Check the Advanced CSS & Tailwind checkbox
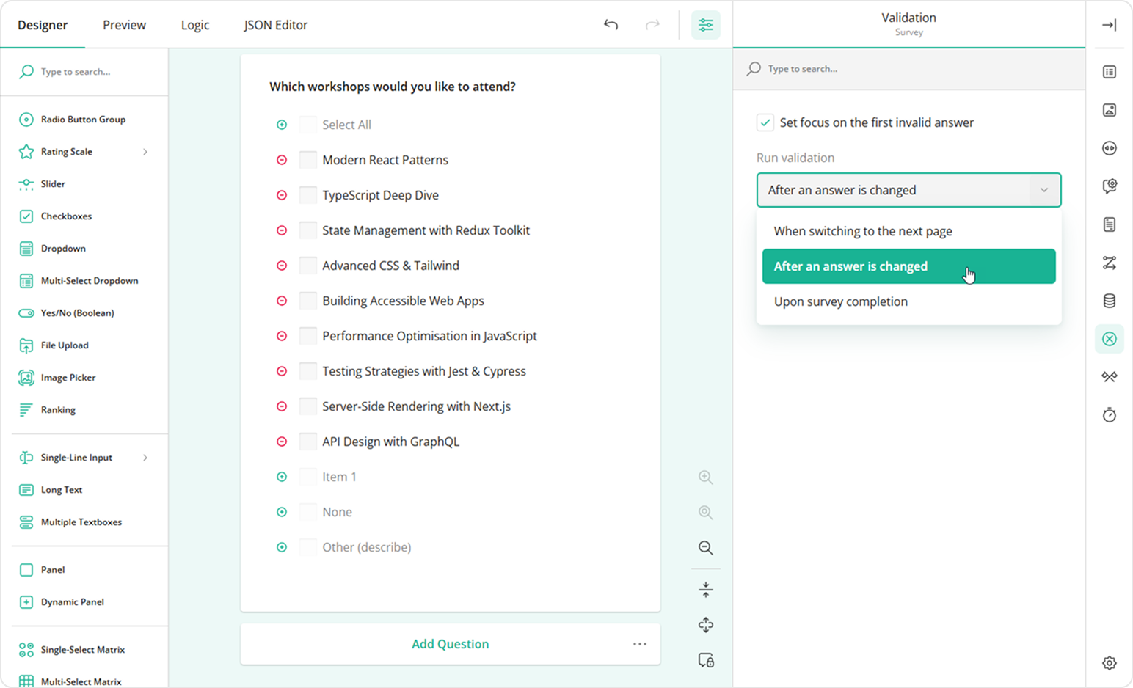 click(308, 266)
